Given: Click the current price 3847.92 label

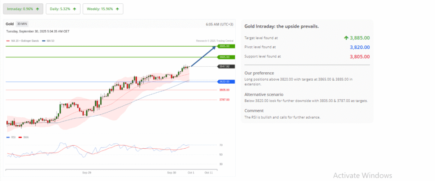Looking at the screenshot, I should coord(224,66).
